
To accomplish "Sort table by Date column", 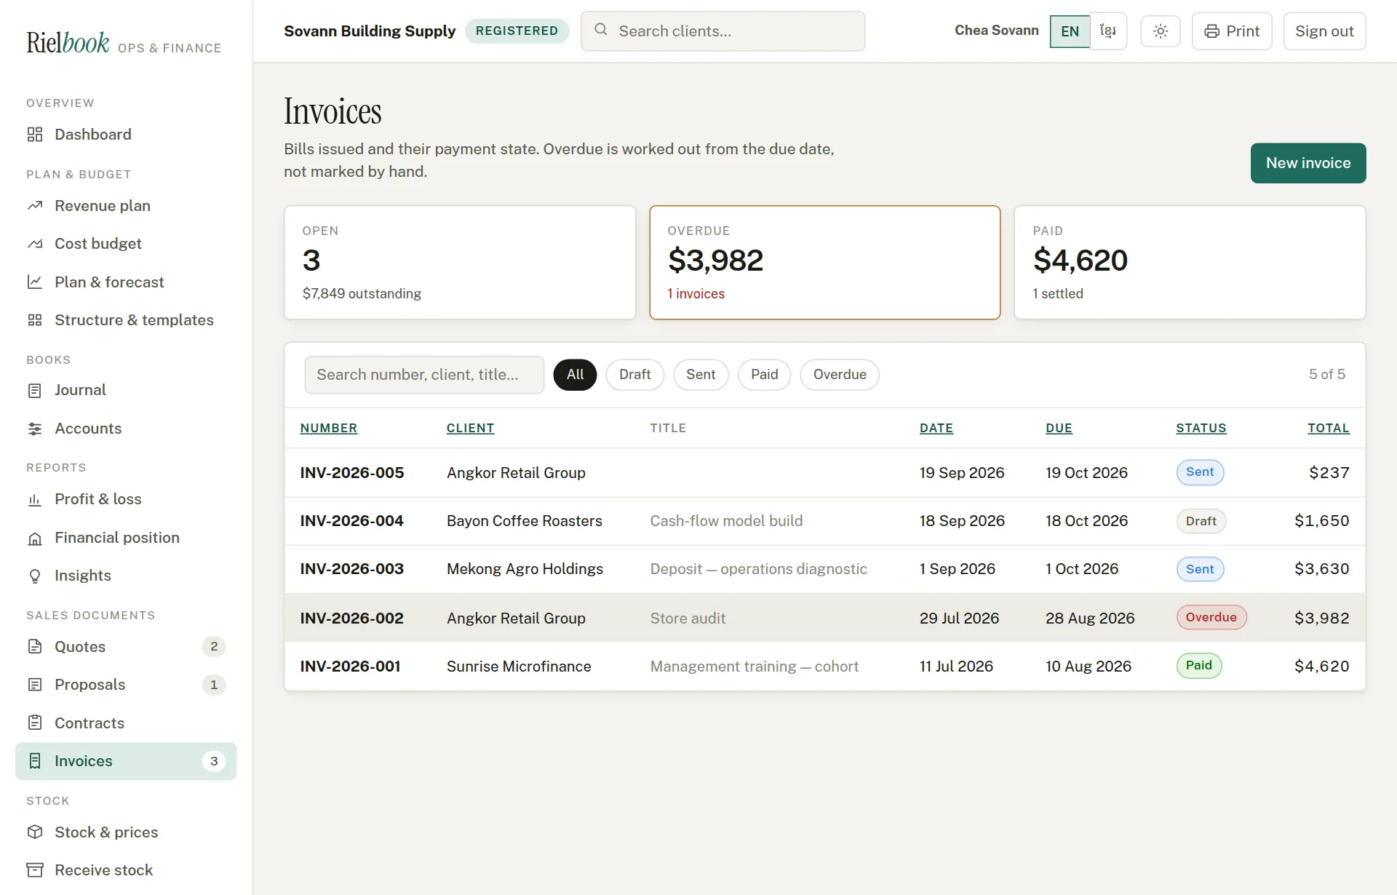I will pos(936,428).
